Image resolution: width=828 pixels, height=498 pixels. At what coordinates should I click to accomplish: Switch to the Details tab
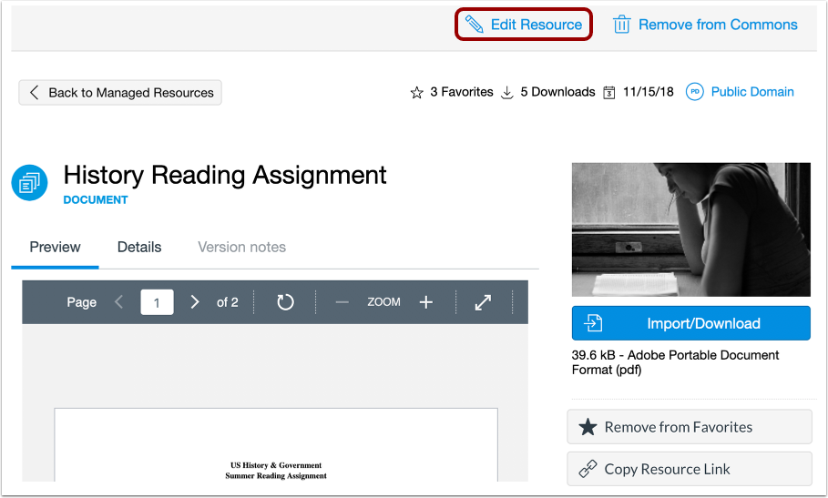pos(139,247)
